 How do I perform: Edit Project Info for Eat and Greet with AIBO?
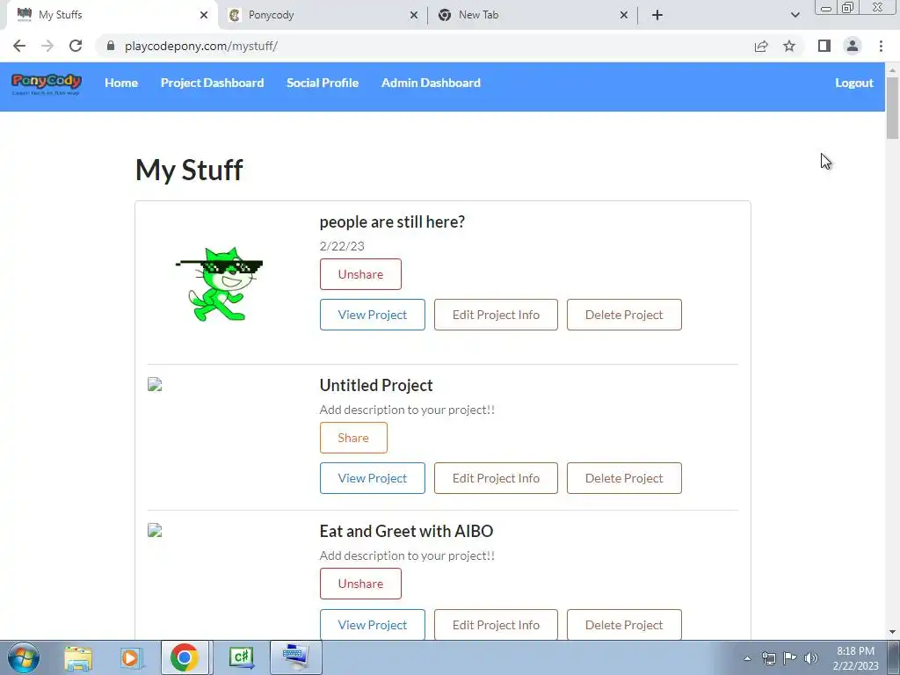coord(496,625)
